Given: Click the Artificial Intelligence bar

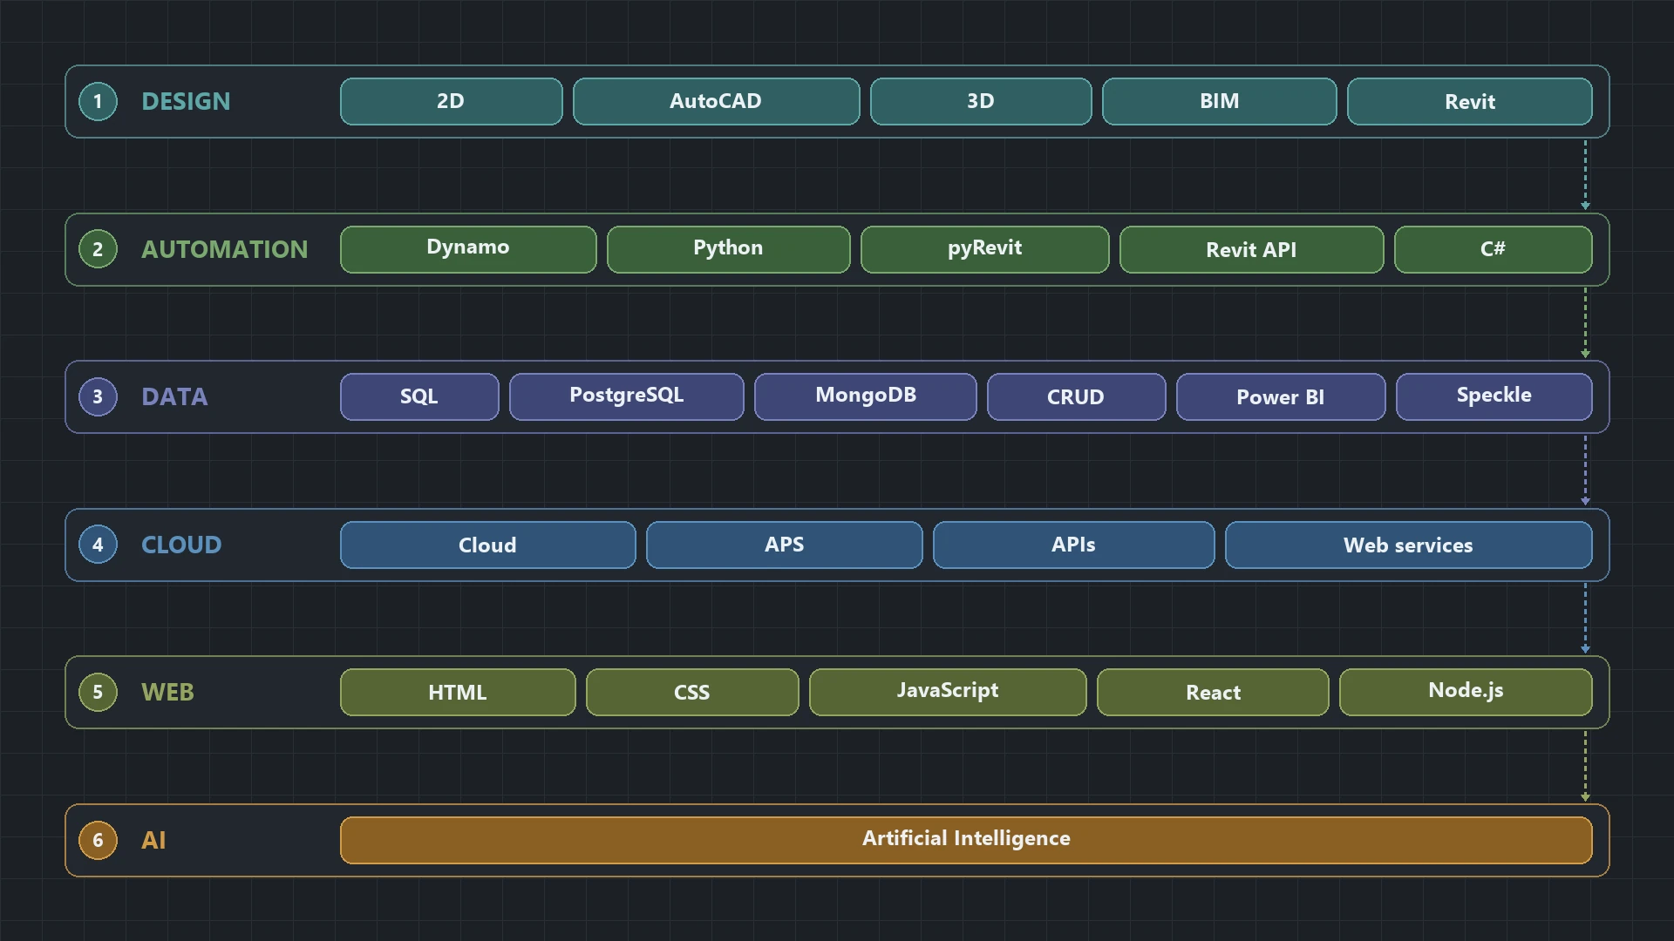Looking at the screenshot, I should tap(966, 840).
